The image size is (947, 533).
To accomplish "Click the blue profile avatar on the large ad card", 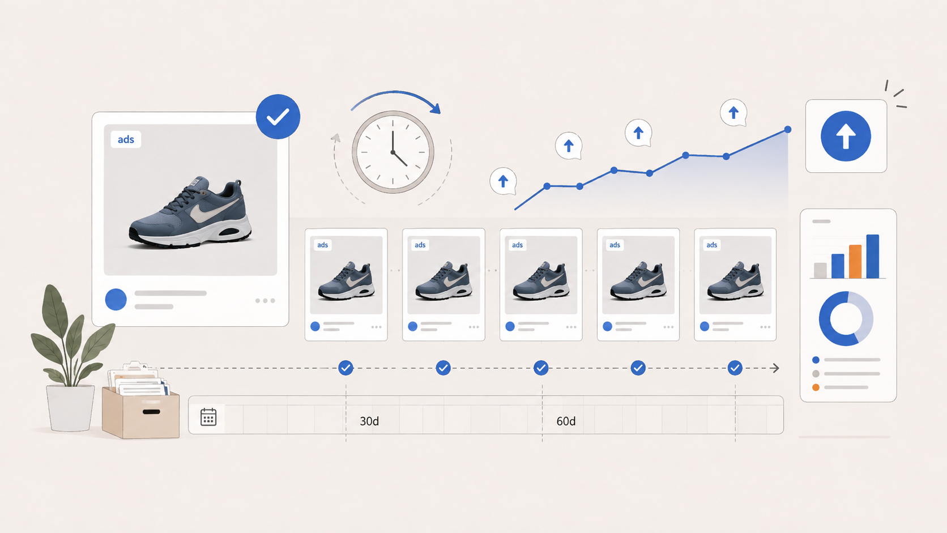I will [x=116, y=300].
